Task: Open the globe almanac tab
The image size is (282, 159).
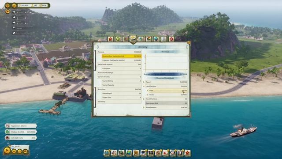Action: coord(156,39)
